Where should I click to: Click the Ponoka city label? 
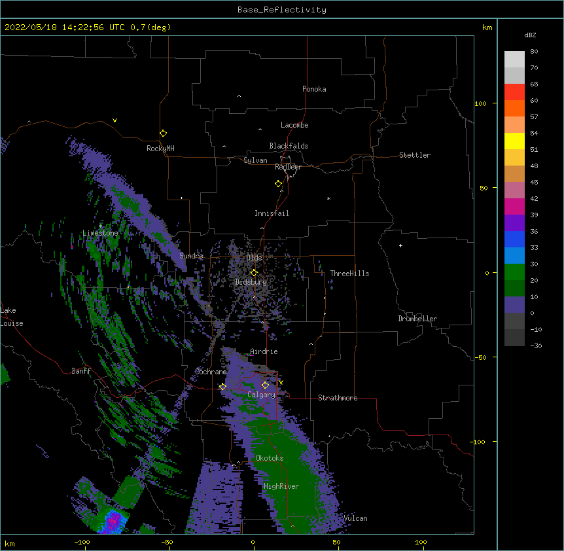coord(314,89)
